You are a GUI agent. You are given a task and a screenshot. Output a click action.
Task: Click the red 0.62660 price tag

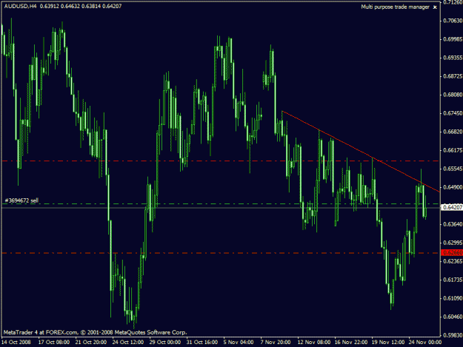[x=452, y=252]
